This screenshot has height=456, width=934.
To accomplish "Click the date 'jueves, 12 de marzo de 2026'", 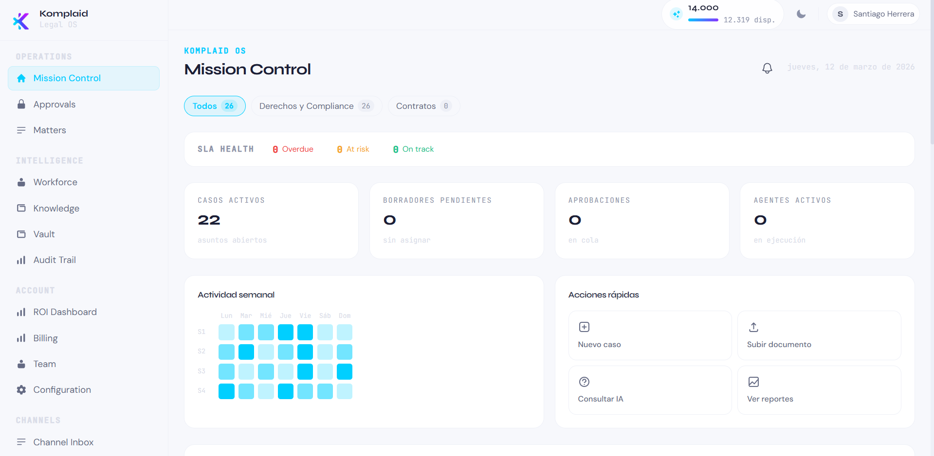I will point(851,67).
